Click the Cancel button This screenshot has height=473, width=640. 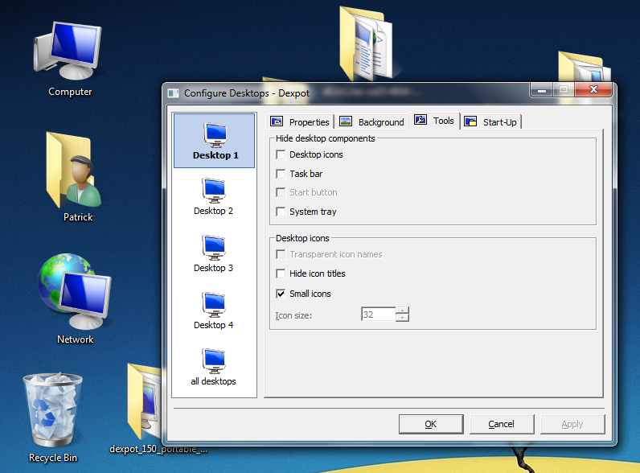(502, 424)
